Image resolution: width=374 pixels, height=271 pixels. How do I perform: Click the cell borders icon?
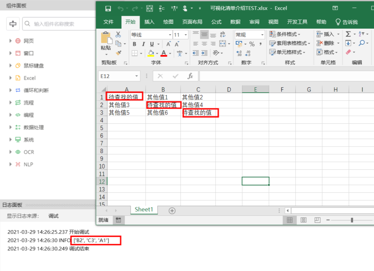coord(135,53)
